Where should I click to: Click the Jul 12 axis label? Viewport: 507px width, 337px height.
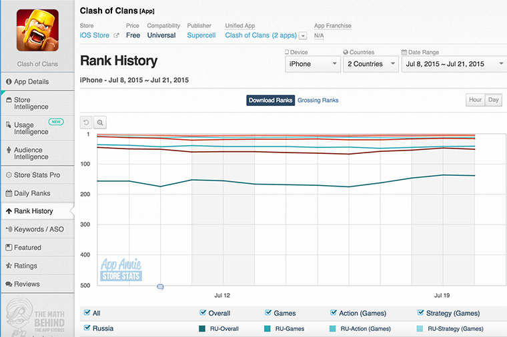tap(222, 295)
